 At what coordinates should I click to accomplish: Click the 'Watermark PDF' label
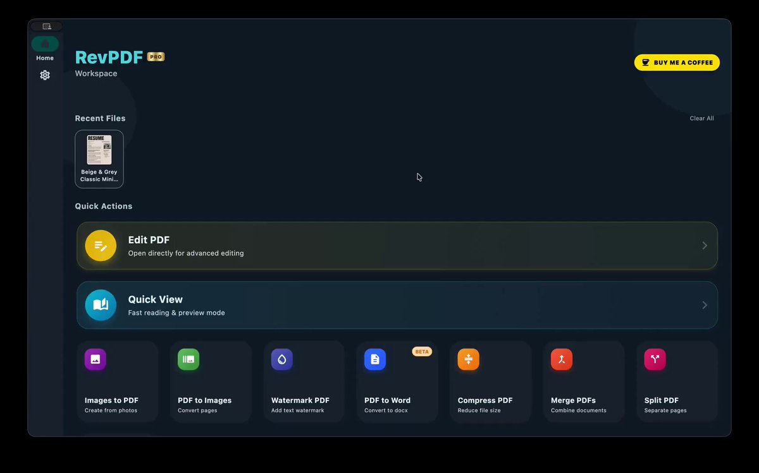[x=300, y=400]
